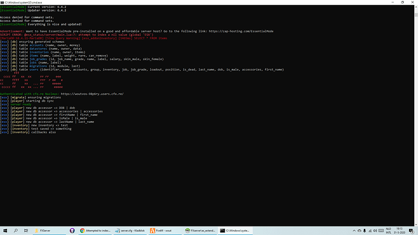Switch to server.cfg Kladblok window
The width and height of the screenshot is (418, 235).
click(x=130, y=231)
